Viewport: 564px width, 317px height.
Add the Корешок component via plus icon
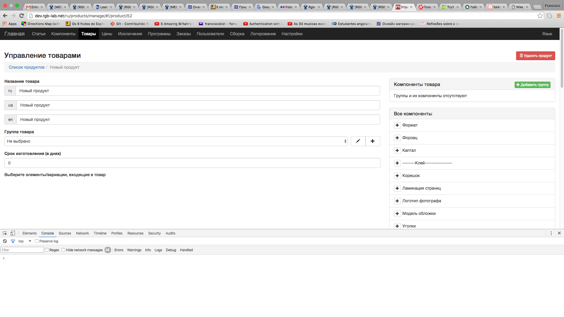[397, 176]
